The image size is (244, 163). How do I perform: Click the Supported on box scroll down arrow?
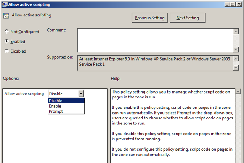(x=236, y=68)
